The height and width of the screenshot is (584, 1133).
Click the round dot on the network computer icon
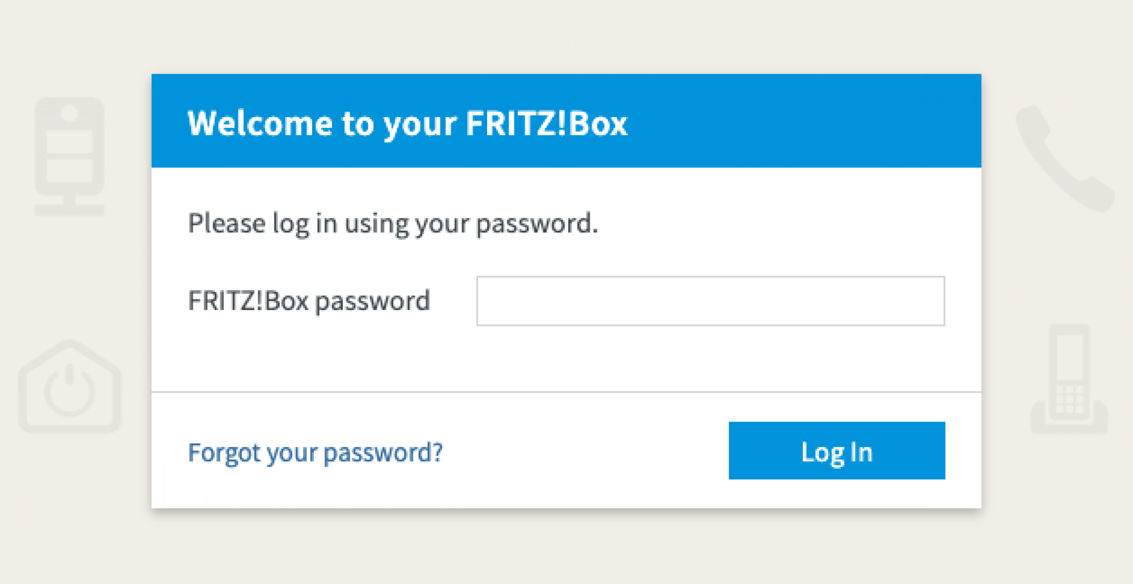70,114
